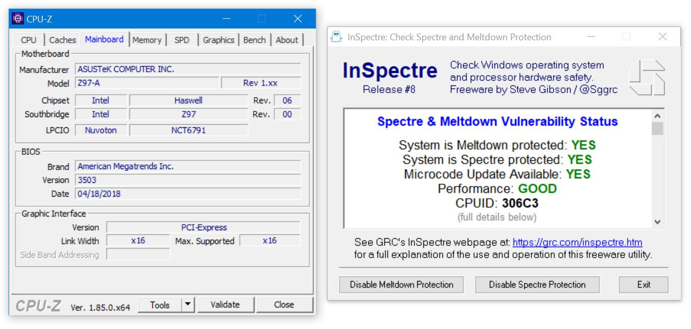Go to the Memory tab
Screen dimensions: 691x329
(x=147, y=40)
